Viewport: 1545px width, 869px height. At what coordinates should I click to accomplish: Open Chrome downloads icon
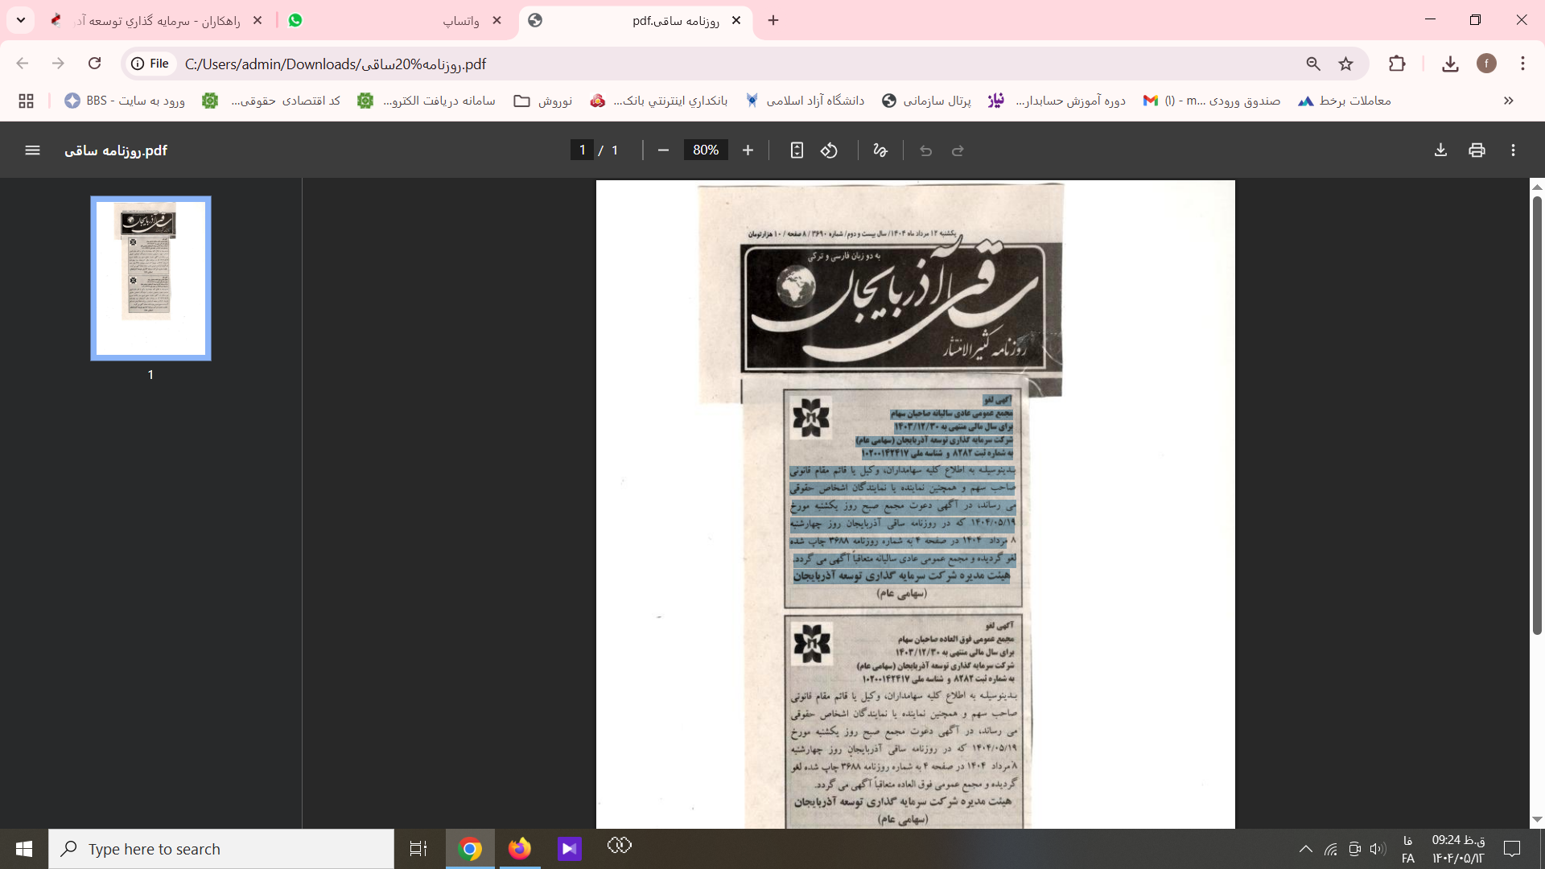1450,64
